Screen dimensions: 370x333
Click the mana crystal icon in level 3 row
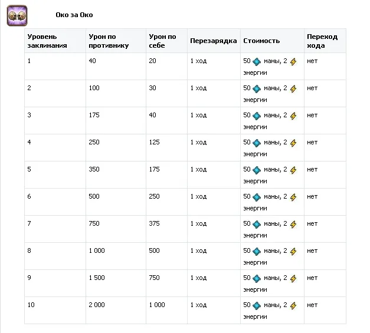(257, 116)
